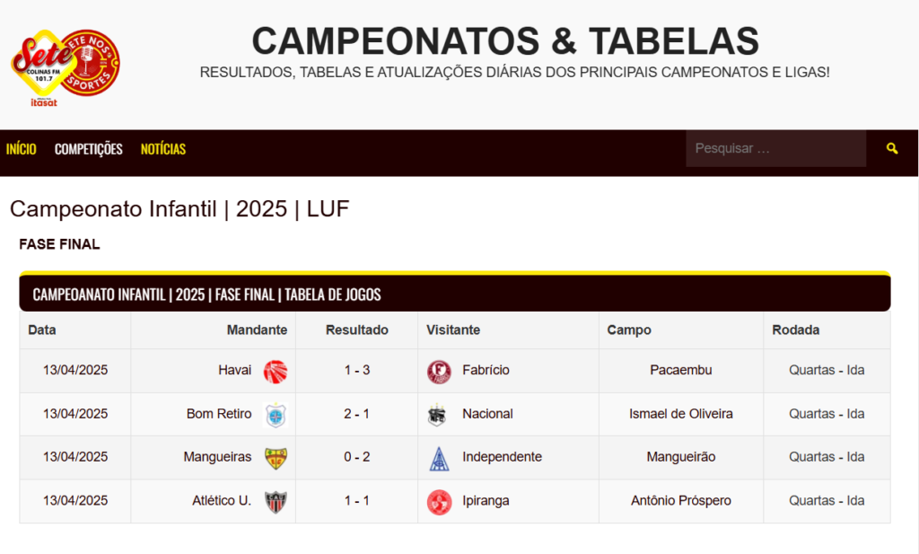Open the COMPETIÇÕES menu item
919x554 pixels.
pyautogui.click(x=89, y=149)
